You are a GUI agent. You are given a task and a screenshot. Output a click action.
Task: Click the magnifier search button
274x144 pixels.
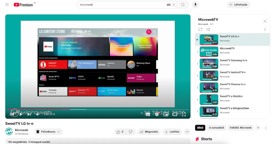click(182, 5)
